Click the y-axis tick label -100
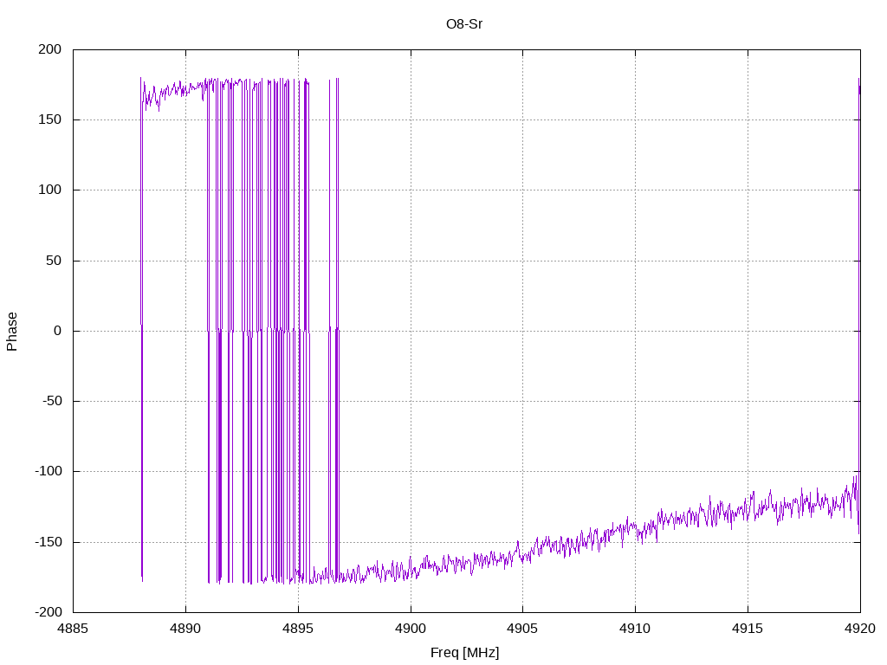Viewport: 887px width, 665px height. coord(49,471)
